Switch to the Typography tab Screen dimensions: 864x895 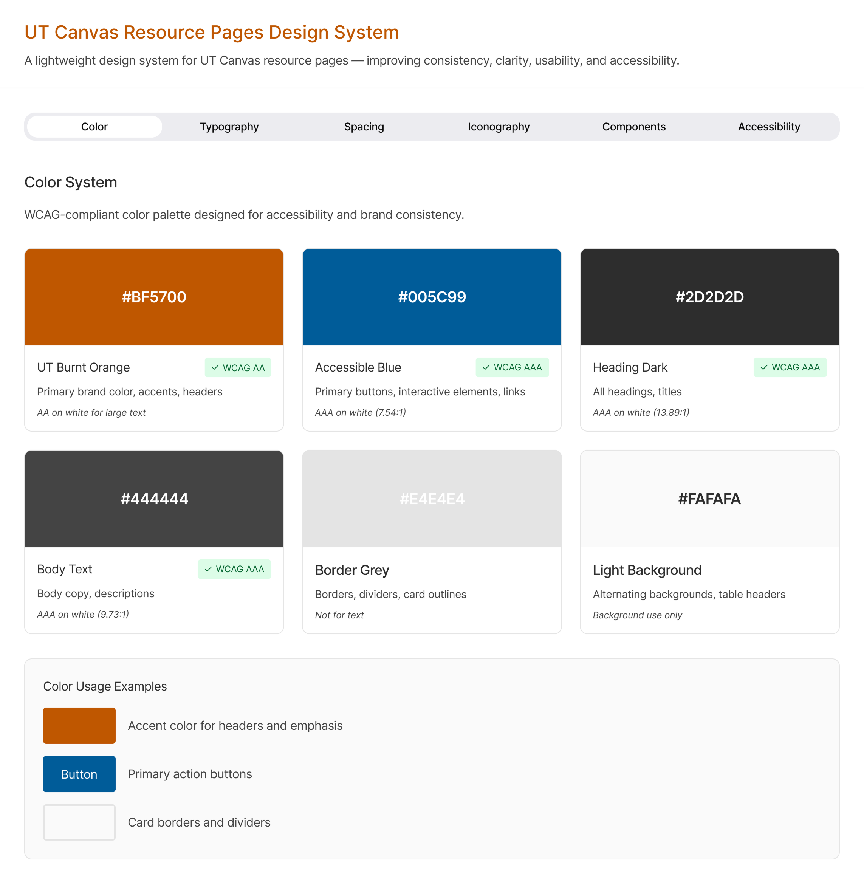[229, 127]
